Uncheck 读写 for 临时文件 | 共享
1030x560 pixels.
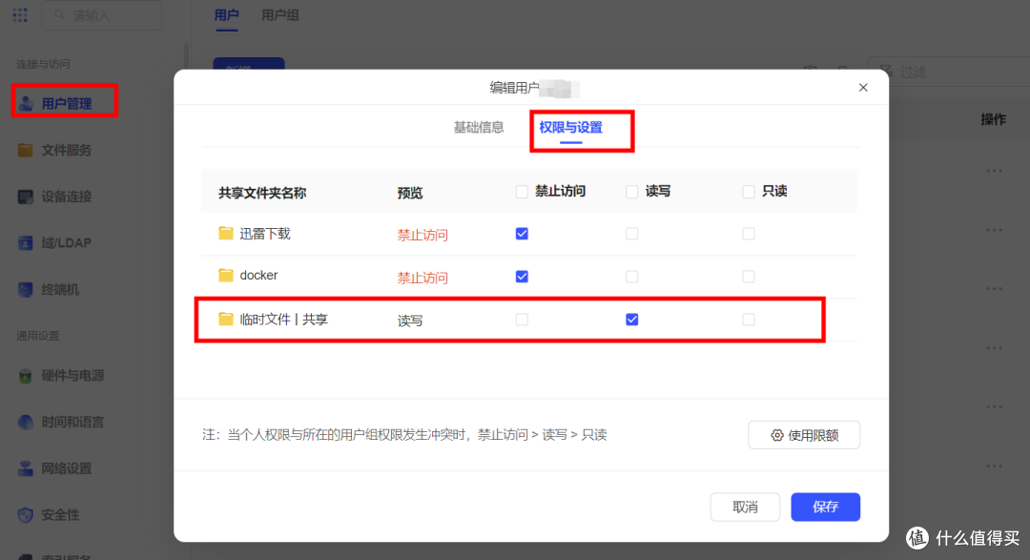point(632,320)
